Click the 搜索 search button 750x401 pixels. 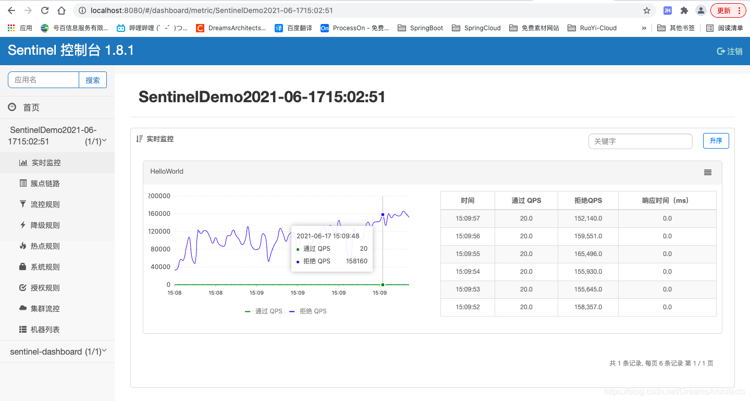tap(93, 80)
